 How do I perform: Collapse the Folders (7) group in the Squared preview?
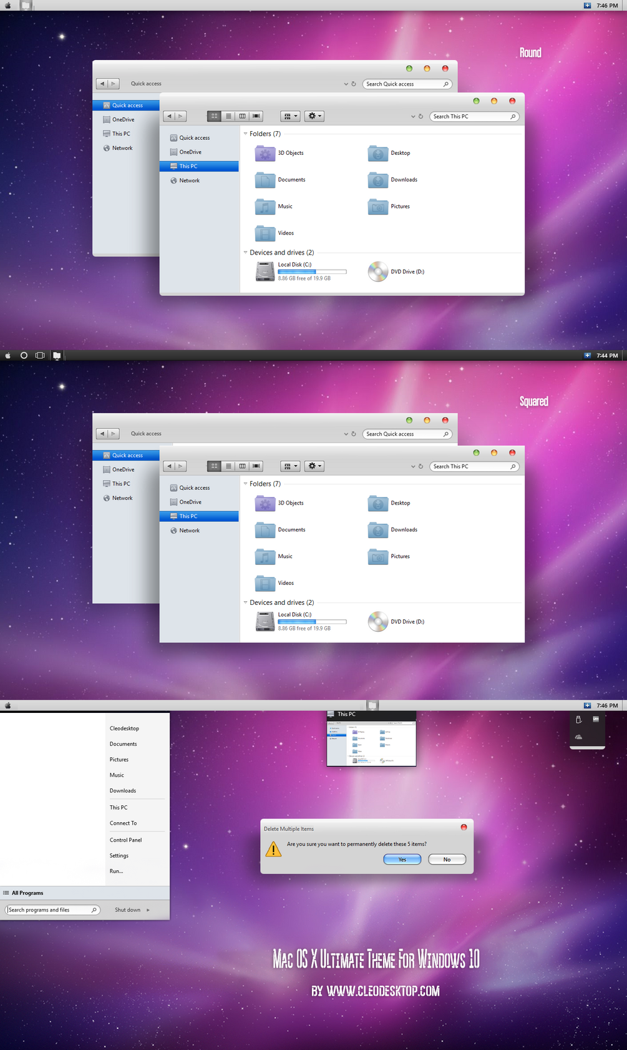click(245, 484)
